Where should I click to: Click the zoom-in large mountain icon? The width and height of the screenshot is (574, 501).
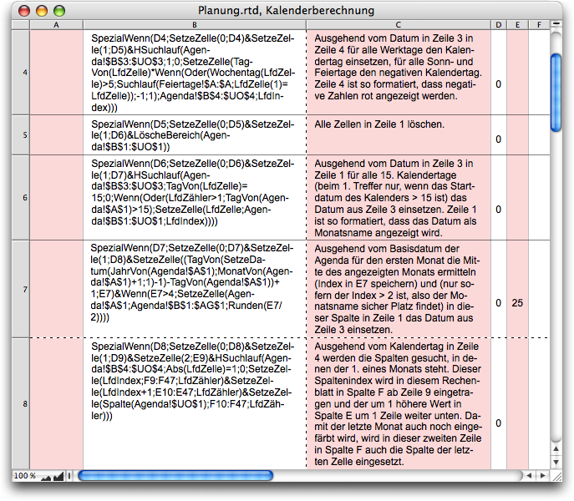pyautogui.click(x=58, y=475)
